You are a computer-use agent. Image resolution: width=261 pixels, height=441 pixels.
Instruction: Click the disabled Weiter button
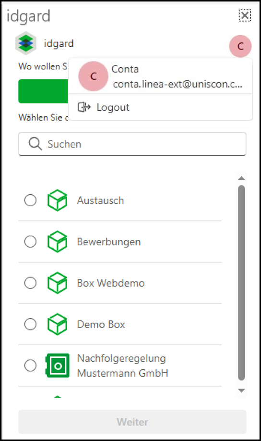132,422
